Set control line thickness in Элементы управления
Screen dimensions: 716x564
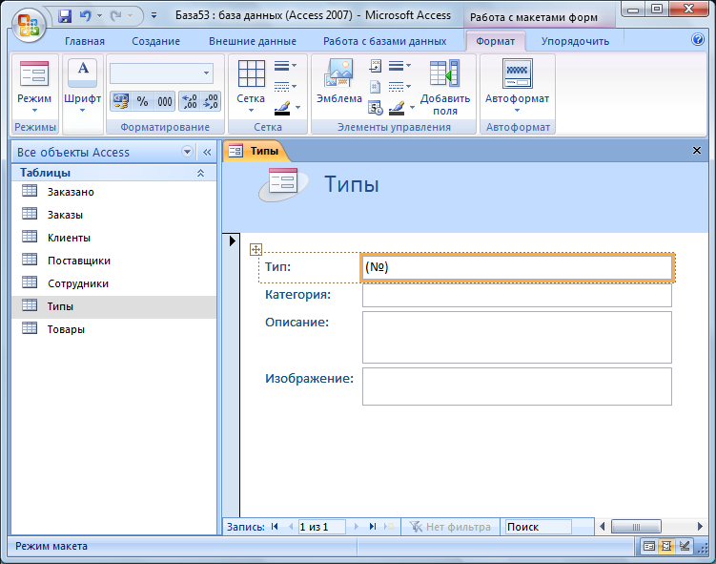click(x=400, y=66)
